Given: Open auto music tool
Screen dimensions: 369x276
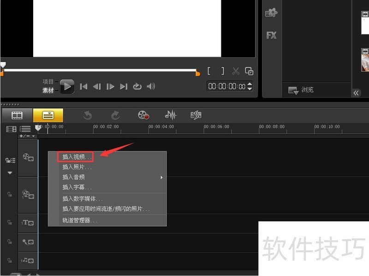Looking at the screenshot, I should coord(196,115).
